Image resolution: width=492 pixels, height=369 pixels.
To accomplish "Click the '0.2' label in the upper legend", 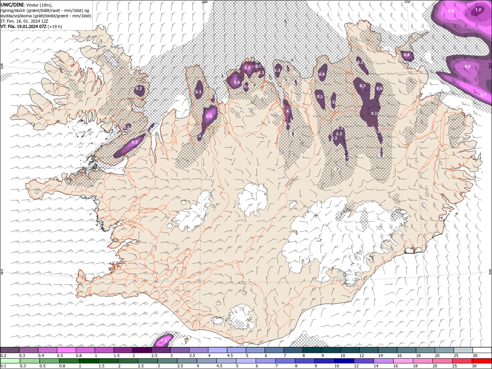I will [3, 356].
